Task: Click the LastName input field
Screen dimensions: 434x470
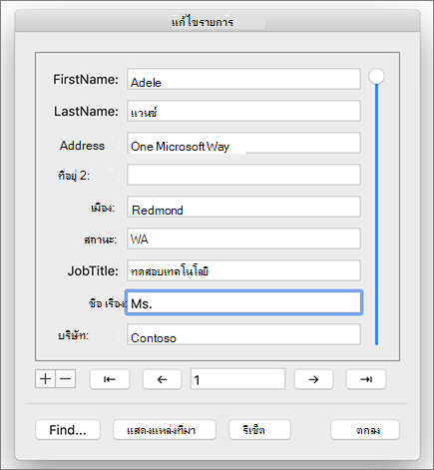Action: click(243, 111)
